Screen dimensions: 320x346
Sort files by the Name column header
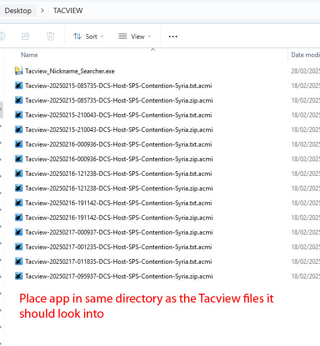(x=29, y=55)
